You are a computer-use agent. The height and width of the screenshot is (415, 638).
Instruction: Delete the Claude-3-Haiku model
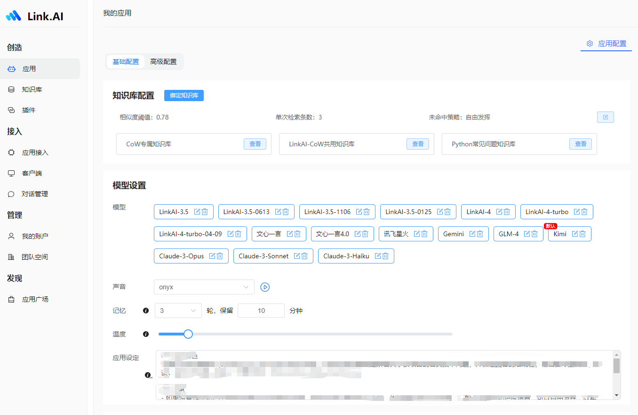point(386,256)
